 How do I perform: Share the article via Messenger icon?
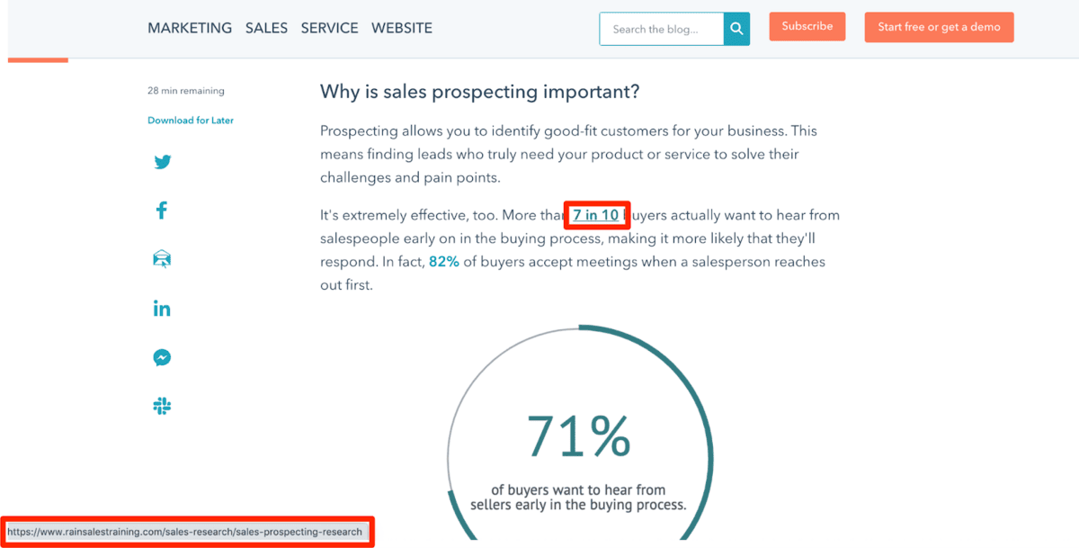tap(162, 357)
